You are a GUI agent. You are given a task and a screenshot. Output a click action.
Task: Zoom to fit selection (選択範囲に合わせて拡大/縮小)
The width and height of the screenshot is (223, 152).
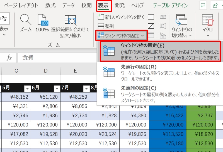click(70, 26)
